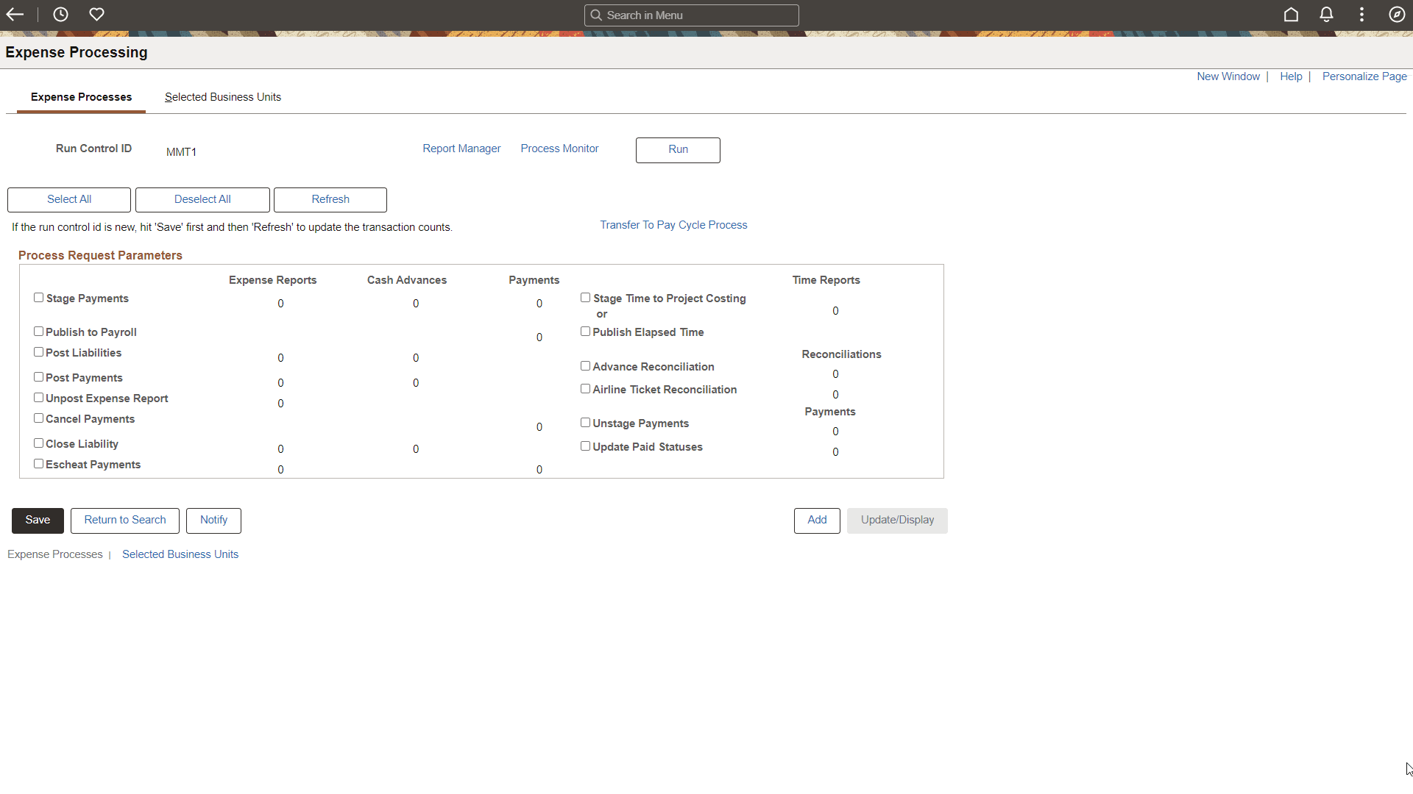Check the Escheat Payments box

pyautogui.click(x=38, y=463)
